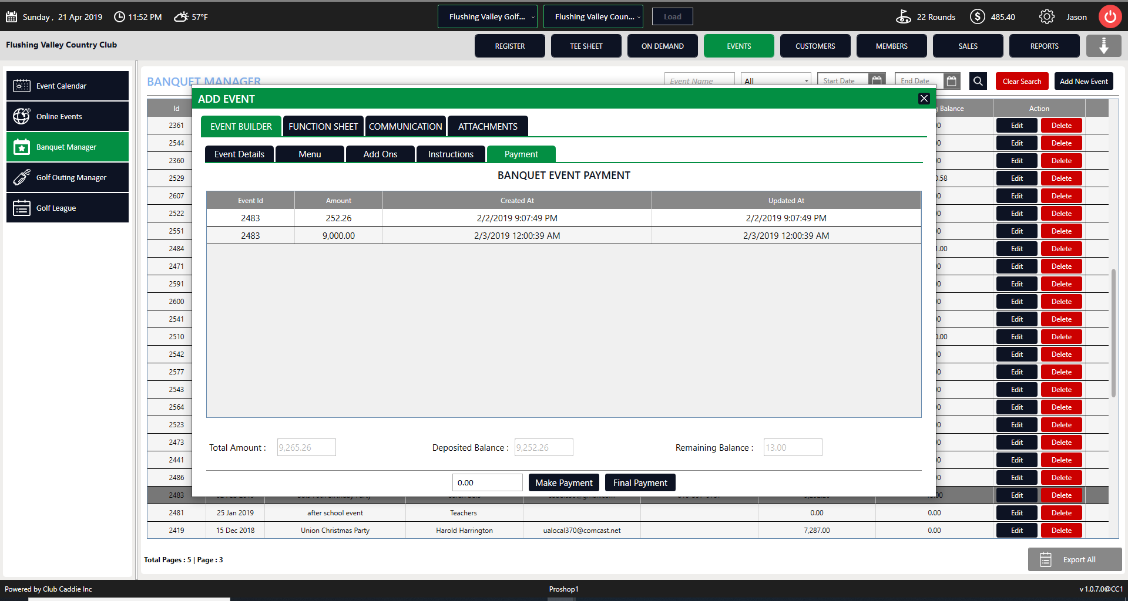This screenshot has height=601, width=1128.
Task: Click the search magnifier icon
Action: coord(978,82)
